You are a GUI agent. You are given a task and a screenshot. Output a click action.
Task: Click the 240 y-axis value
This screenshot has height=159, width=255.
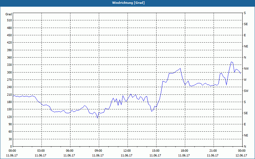point(10,87)
